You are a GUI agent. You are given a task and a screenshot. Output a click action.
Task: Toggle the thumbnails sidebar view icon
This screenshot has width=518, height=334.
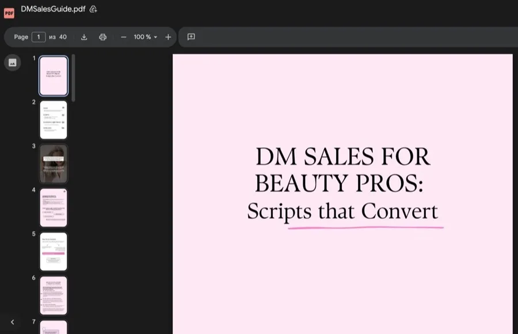(13, 63)
